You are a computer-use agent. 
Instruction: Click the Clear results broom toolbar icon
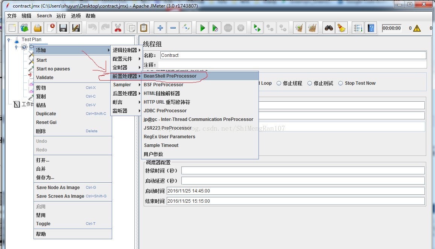point(299,28)
